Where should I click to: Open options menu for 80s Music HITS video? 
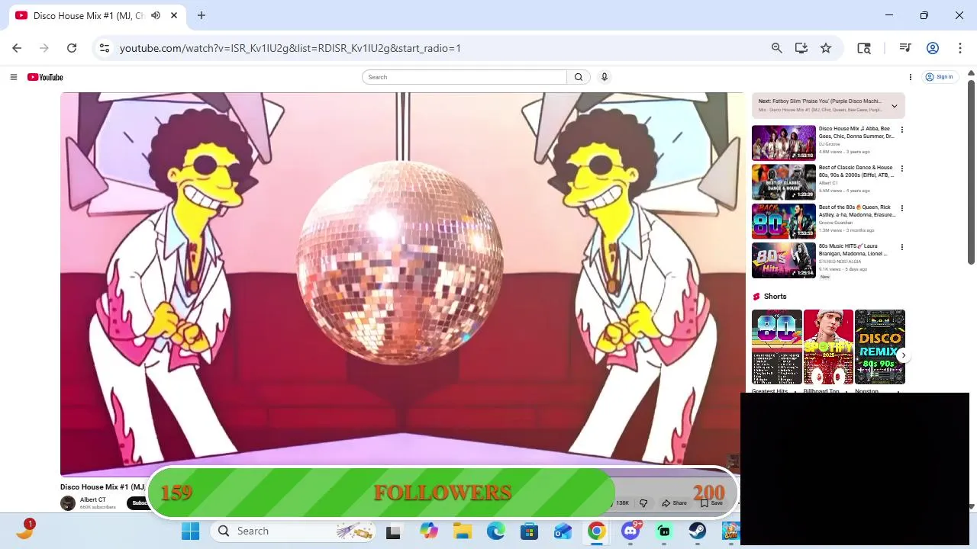point(901,247)
